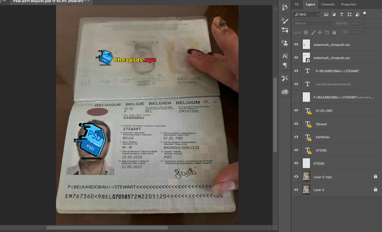Viewport: 382px width, 232px height.
Task: Switch to the Channels tab
Action: (328, 4)
